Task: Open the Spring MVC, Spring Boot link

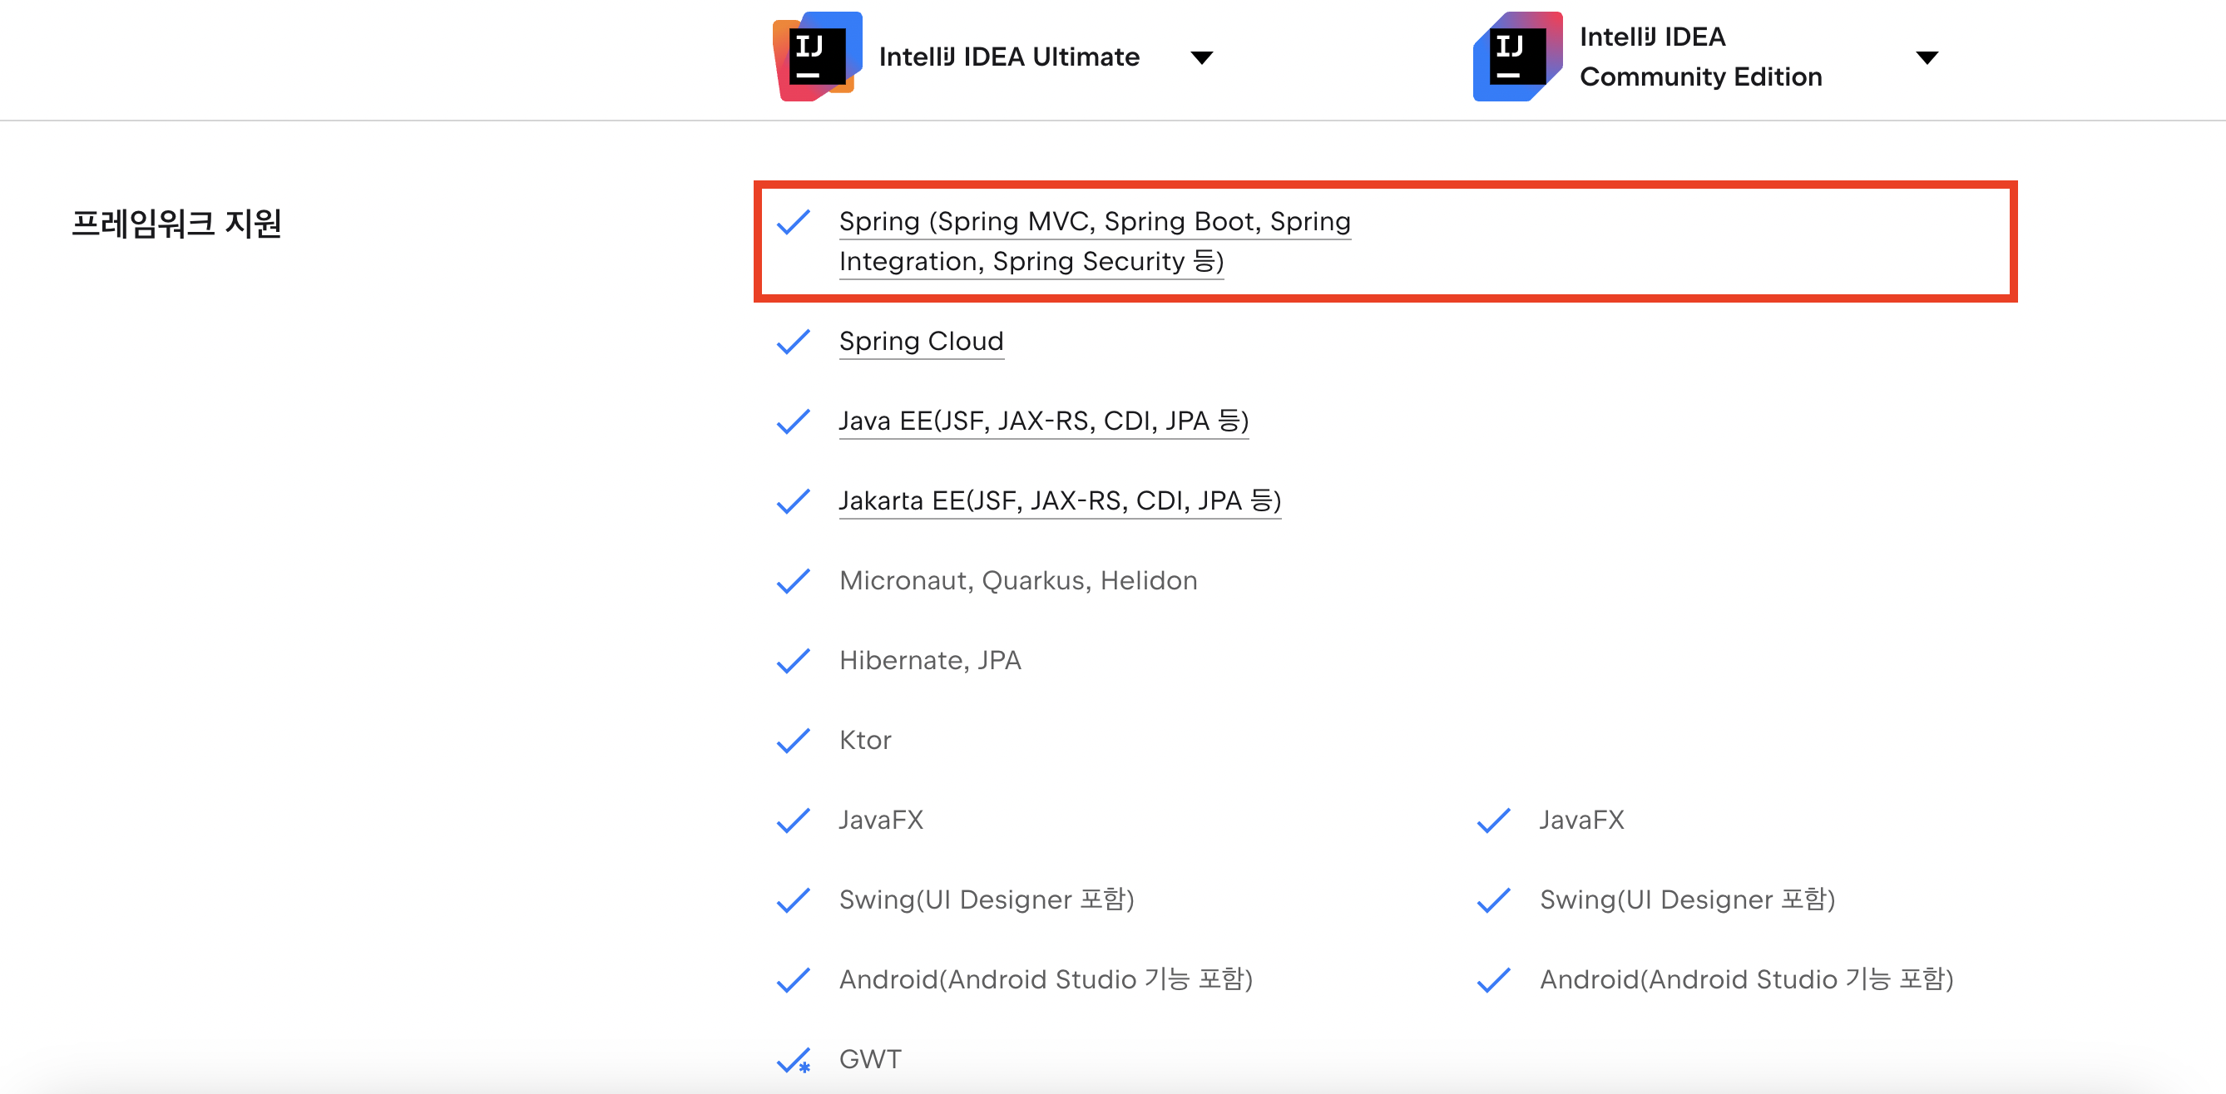Action: point(1094,241)
